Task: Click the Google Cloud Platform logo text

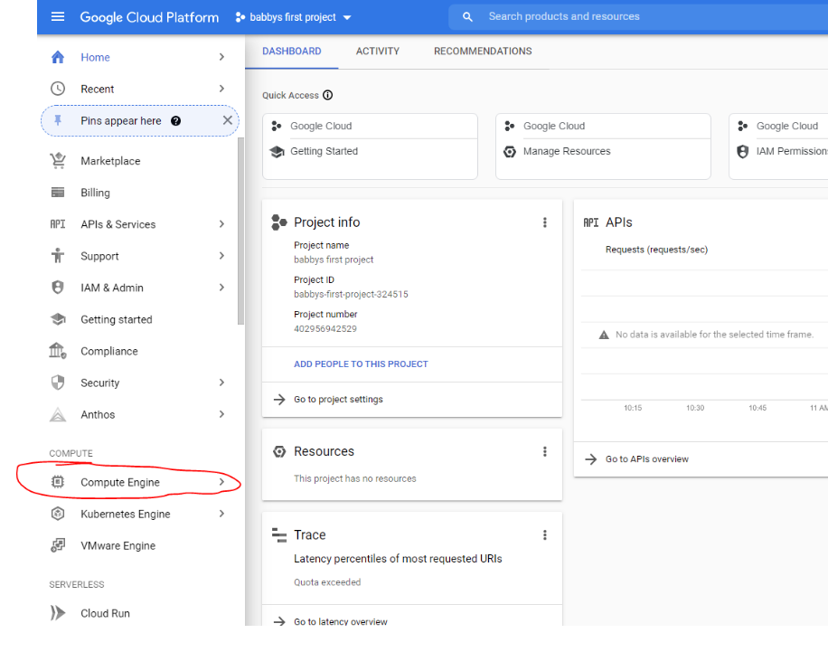Action: [x=149, y=17]
